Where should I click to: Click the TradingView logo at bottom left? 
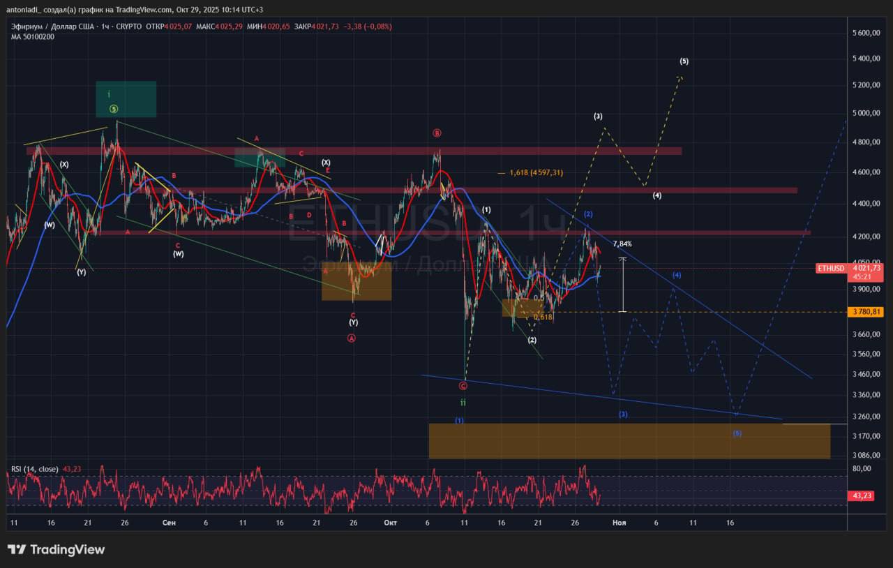(56, 550)
